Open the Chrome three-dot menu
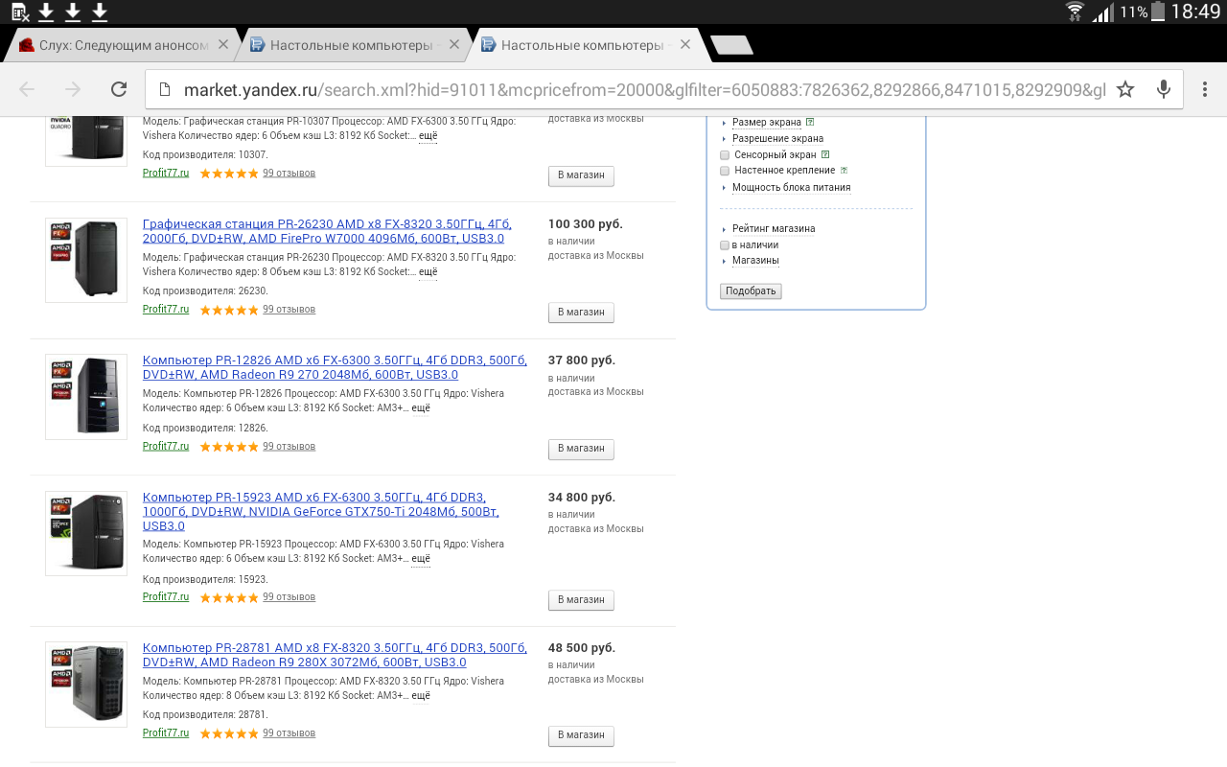The height and width of the screenshot is (767, 1227). 1203,89
